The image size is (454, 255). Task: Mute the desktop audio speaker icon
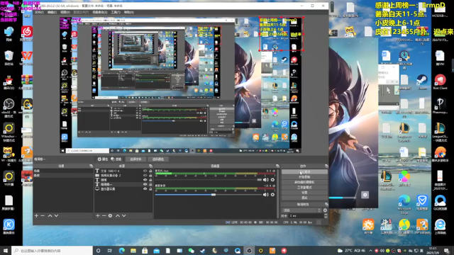tap(266, 195)
